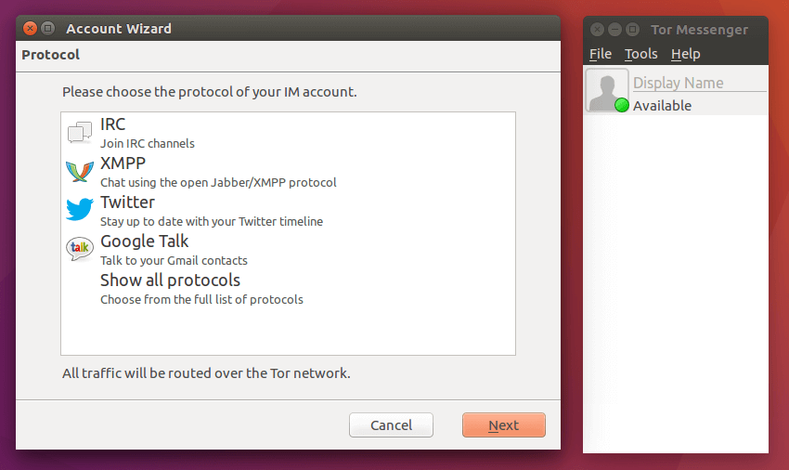Click the Google Talk icon
This screenshot has width=789, height=470.
tap(80, 250)
